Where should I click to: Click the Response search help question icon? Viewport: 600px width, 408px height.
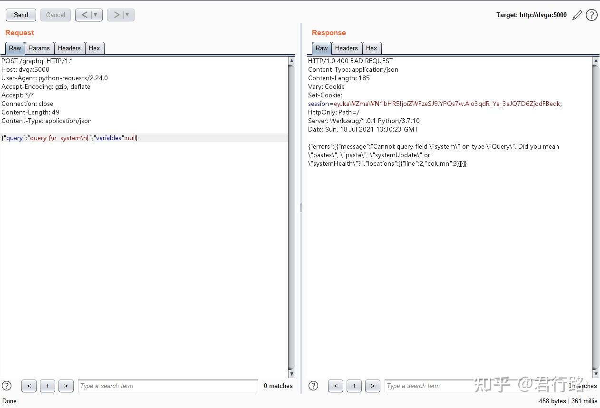point(313,386)
